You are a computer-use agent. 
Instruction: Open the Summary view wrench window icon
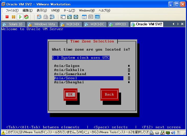click(84, 17)
